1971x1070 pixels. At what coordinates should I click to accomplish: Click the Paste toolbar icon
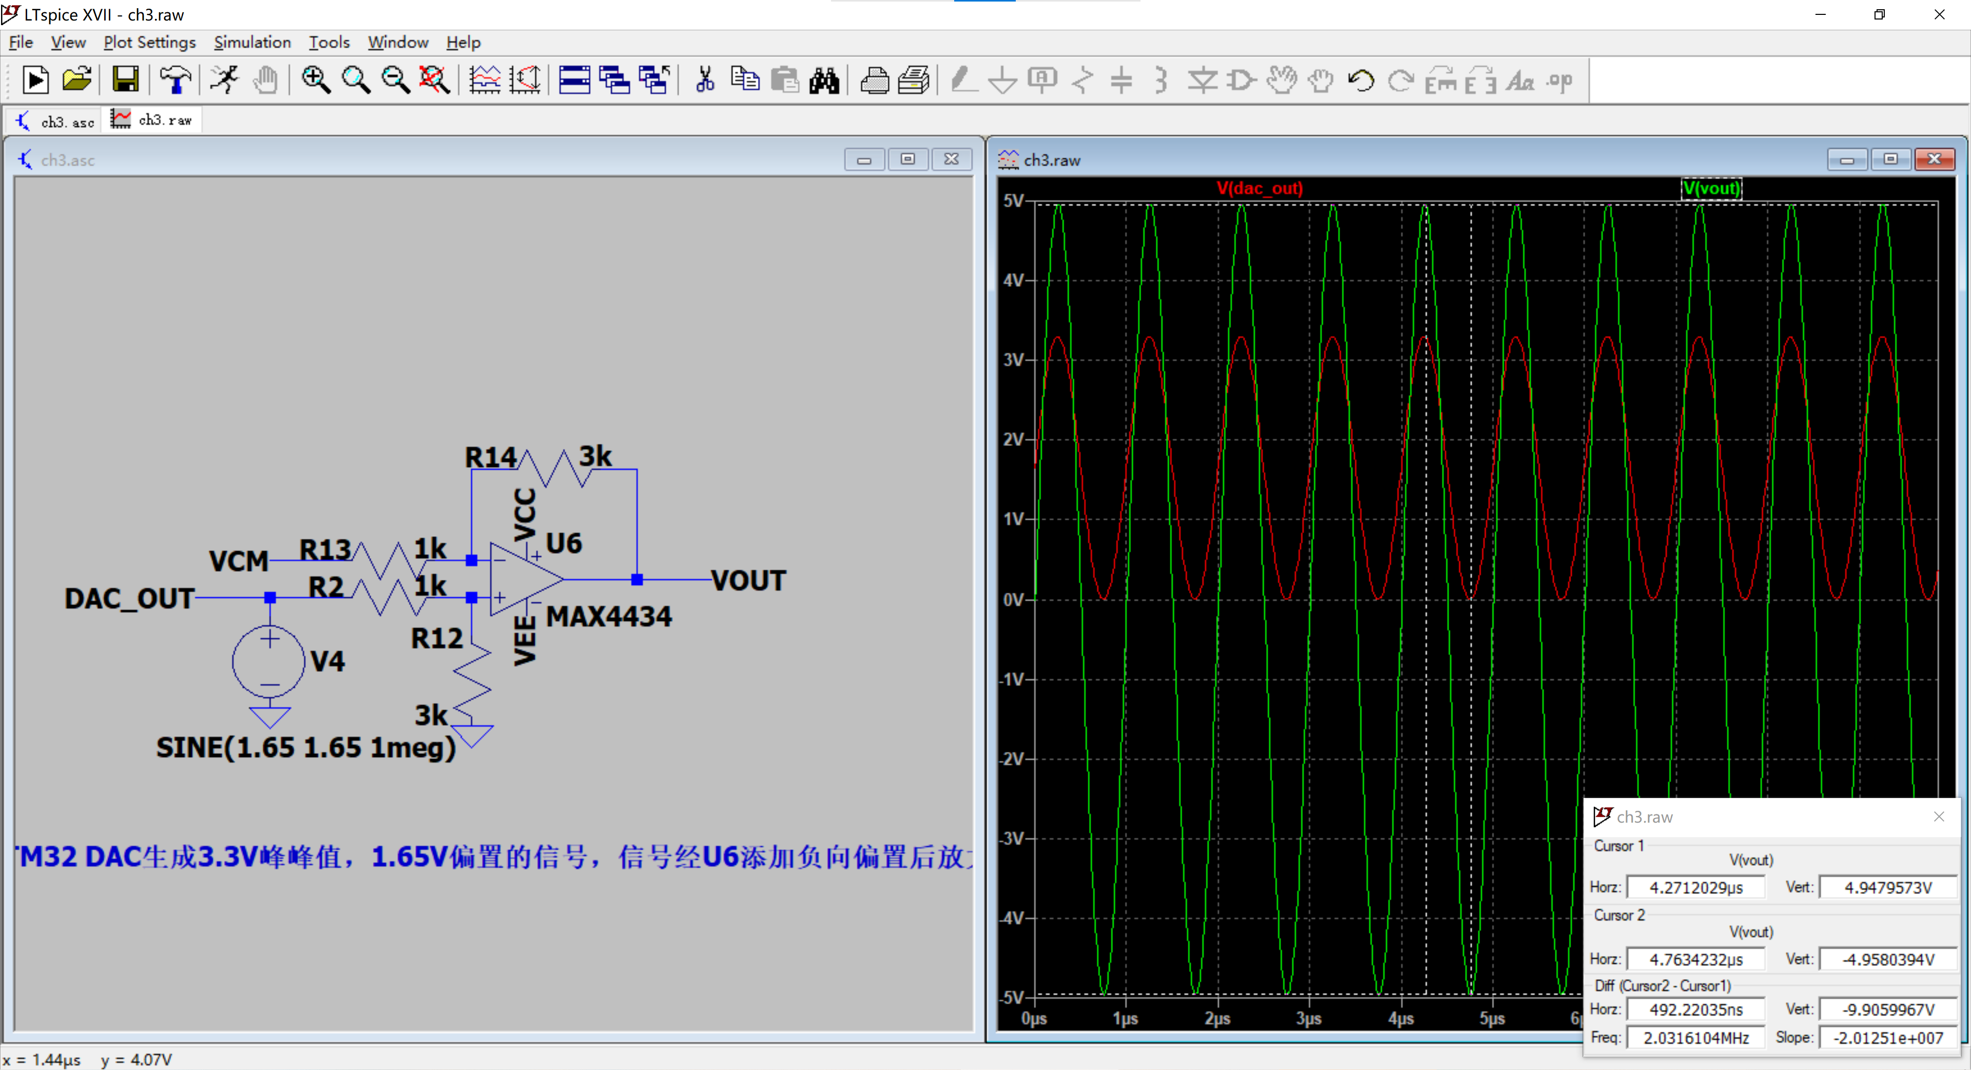pos(785,80)
